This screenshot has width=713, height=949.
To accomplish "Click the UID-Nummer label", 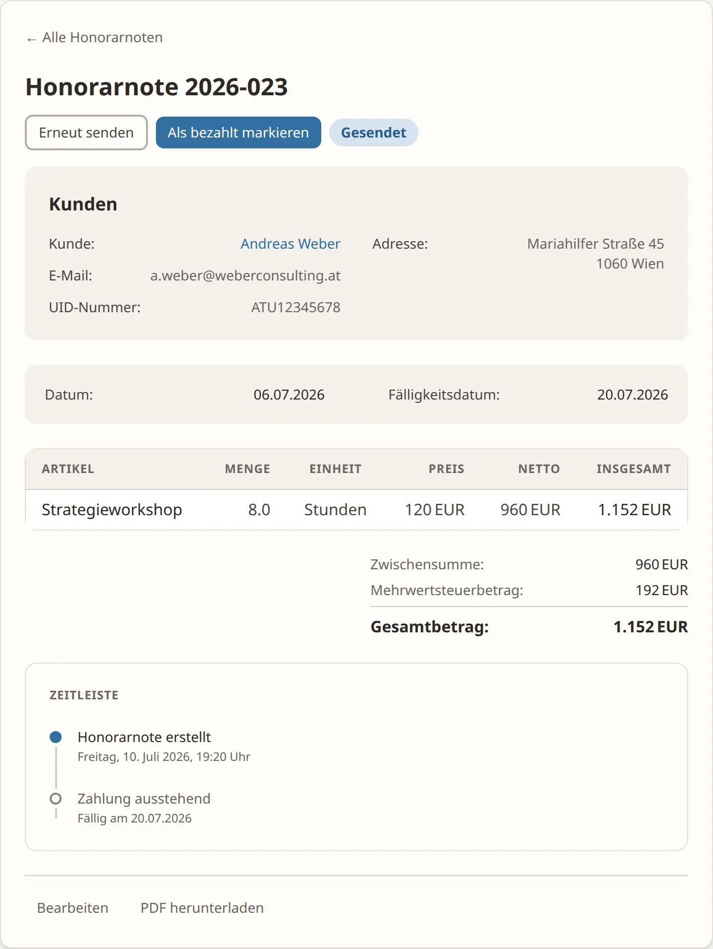I will point(95,307).
